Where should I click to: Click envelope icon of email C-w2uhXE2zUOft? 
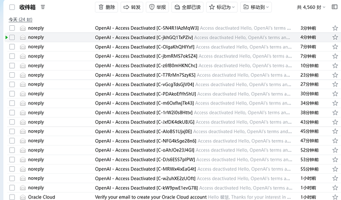coord(23,178)
